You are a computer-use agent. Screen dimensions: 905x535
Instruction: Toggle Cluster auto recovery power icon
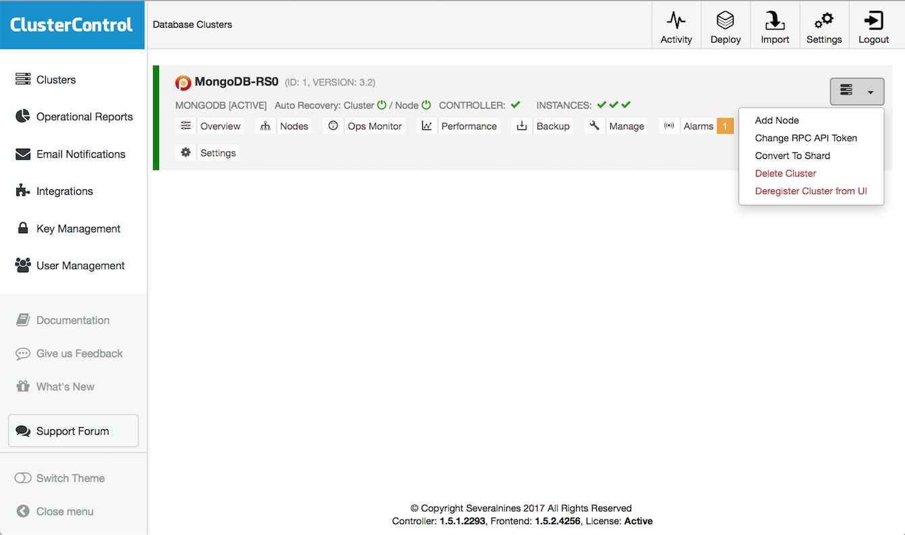tap(382, 105)
